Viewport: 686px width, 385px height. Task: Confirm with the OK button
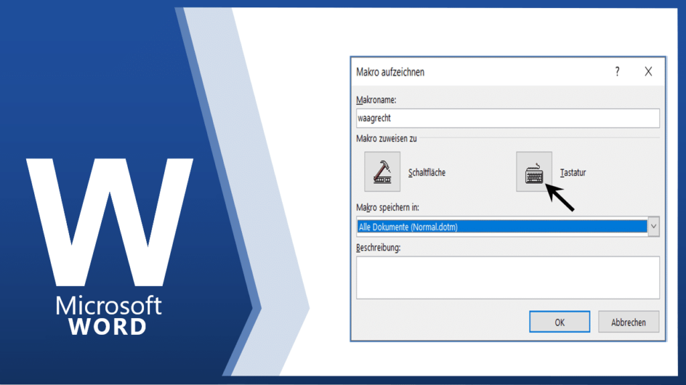coord(559,322)
